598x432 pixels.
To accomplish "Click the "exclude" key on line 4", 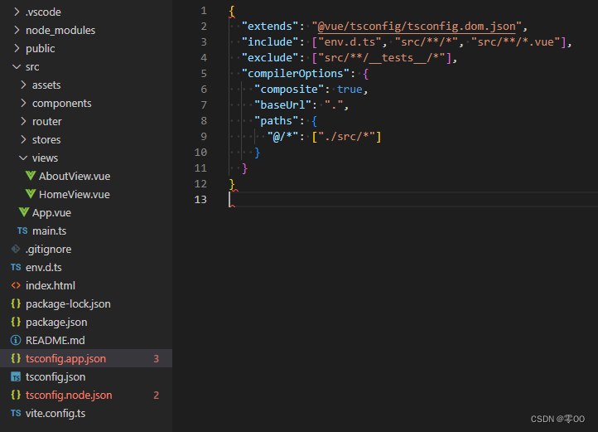I will click(x=270, y=58).
